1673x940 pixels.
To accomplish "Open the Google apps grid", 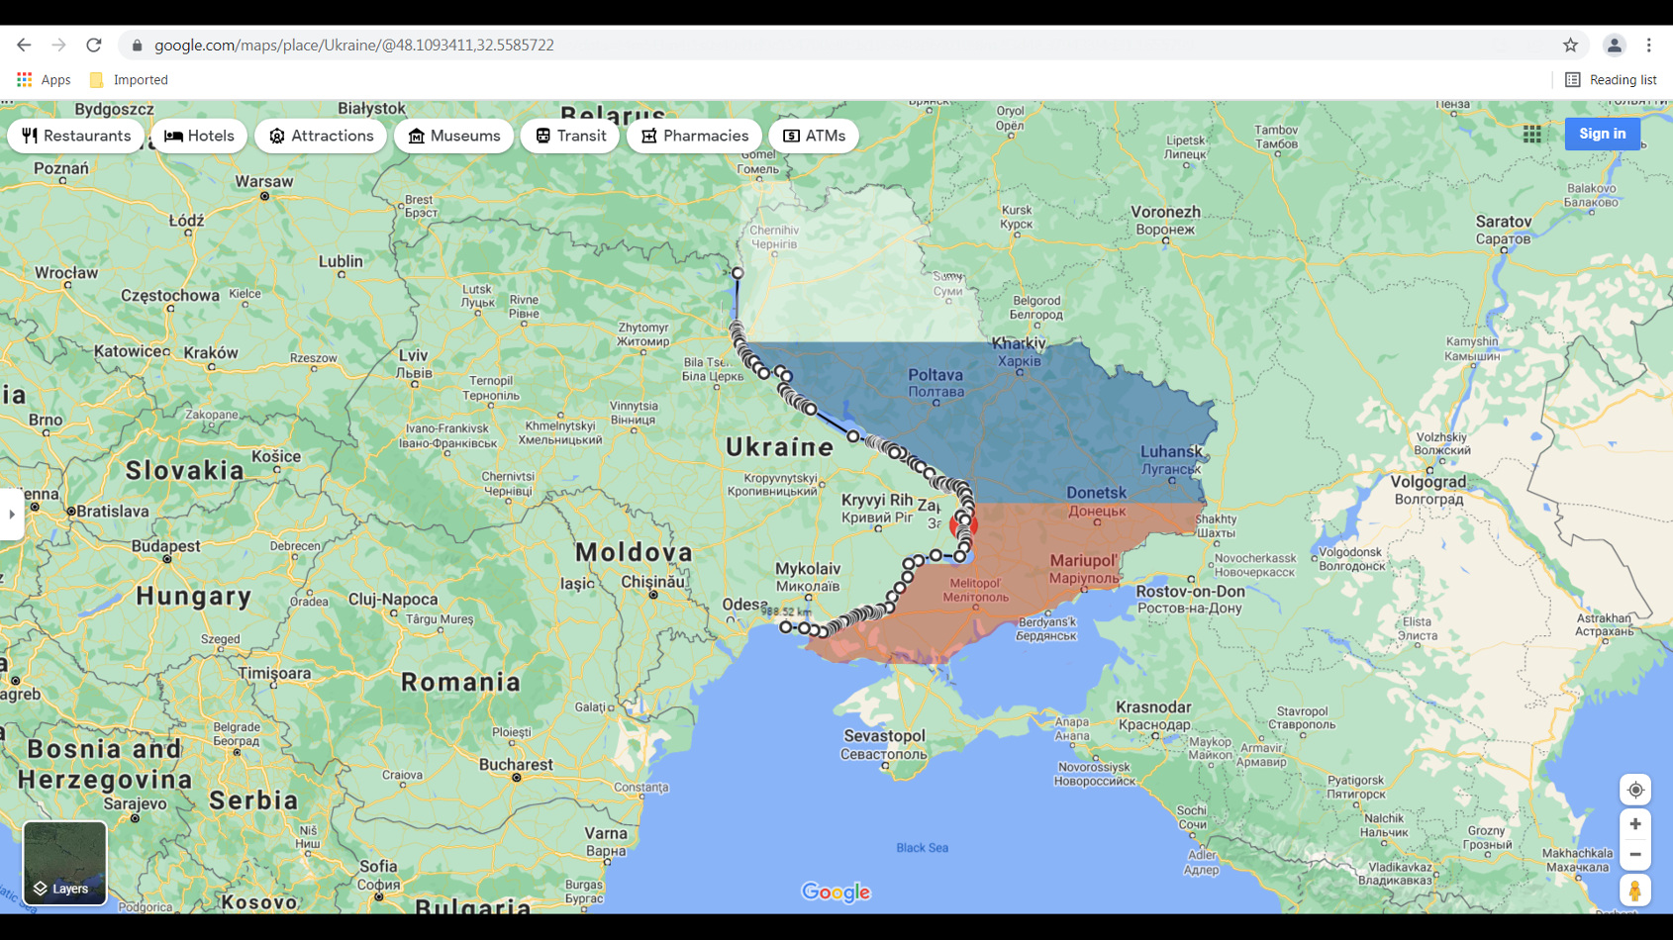I will click(x=1531, y=134).
